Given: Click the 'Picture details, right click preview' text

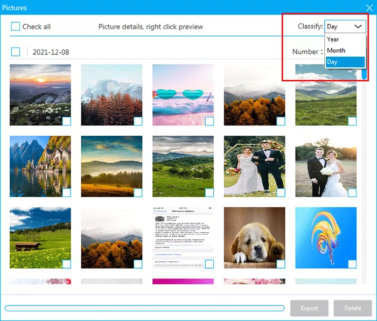Looking at the screenshot, I should pos(151,27).
